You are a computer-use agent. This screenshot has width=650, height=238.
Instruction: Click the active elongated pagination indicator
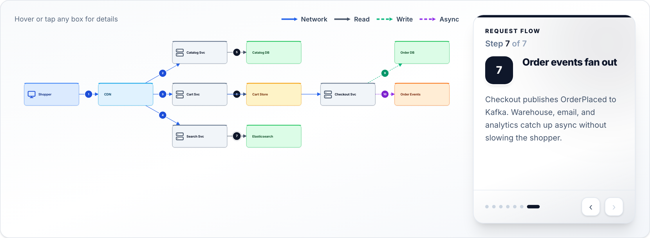(533, 207)
